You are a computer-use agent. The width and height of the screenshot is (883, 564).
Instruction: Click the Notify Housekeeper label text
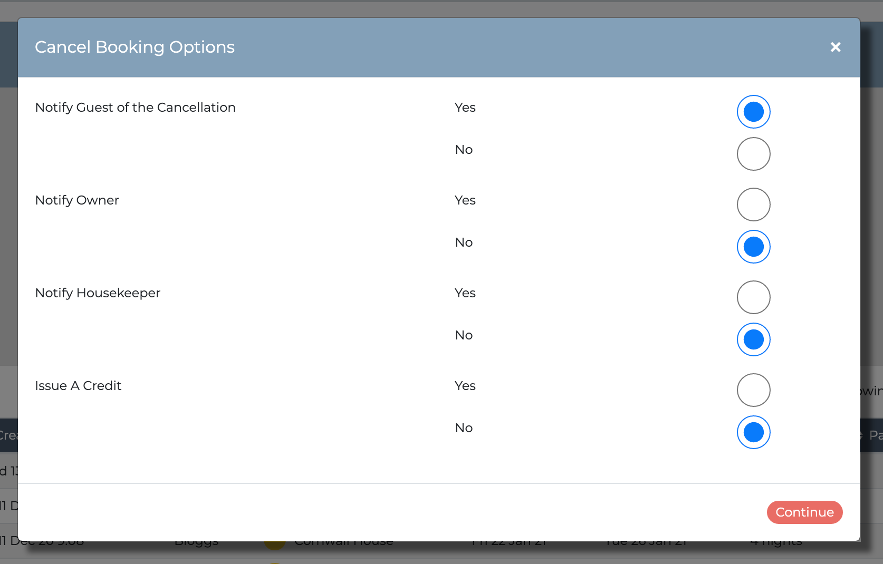(x=98, y=293)
